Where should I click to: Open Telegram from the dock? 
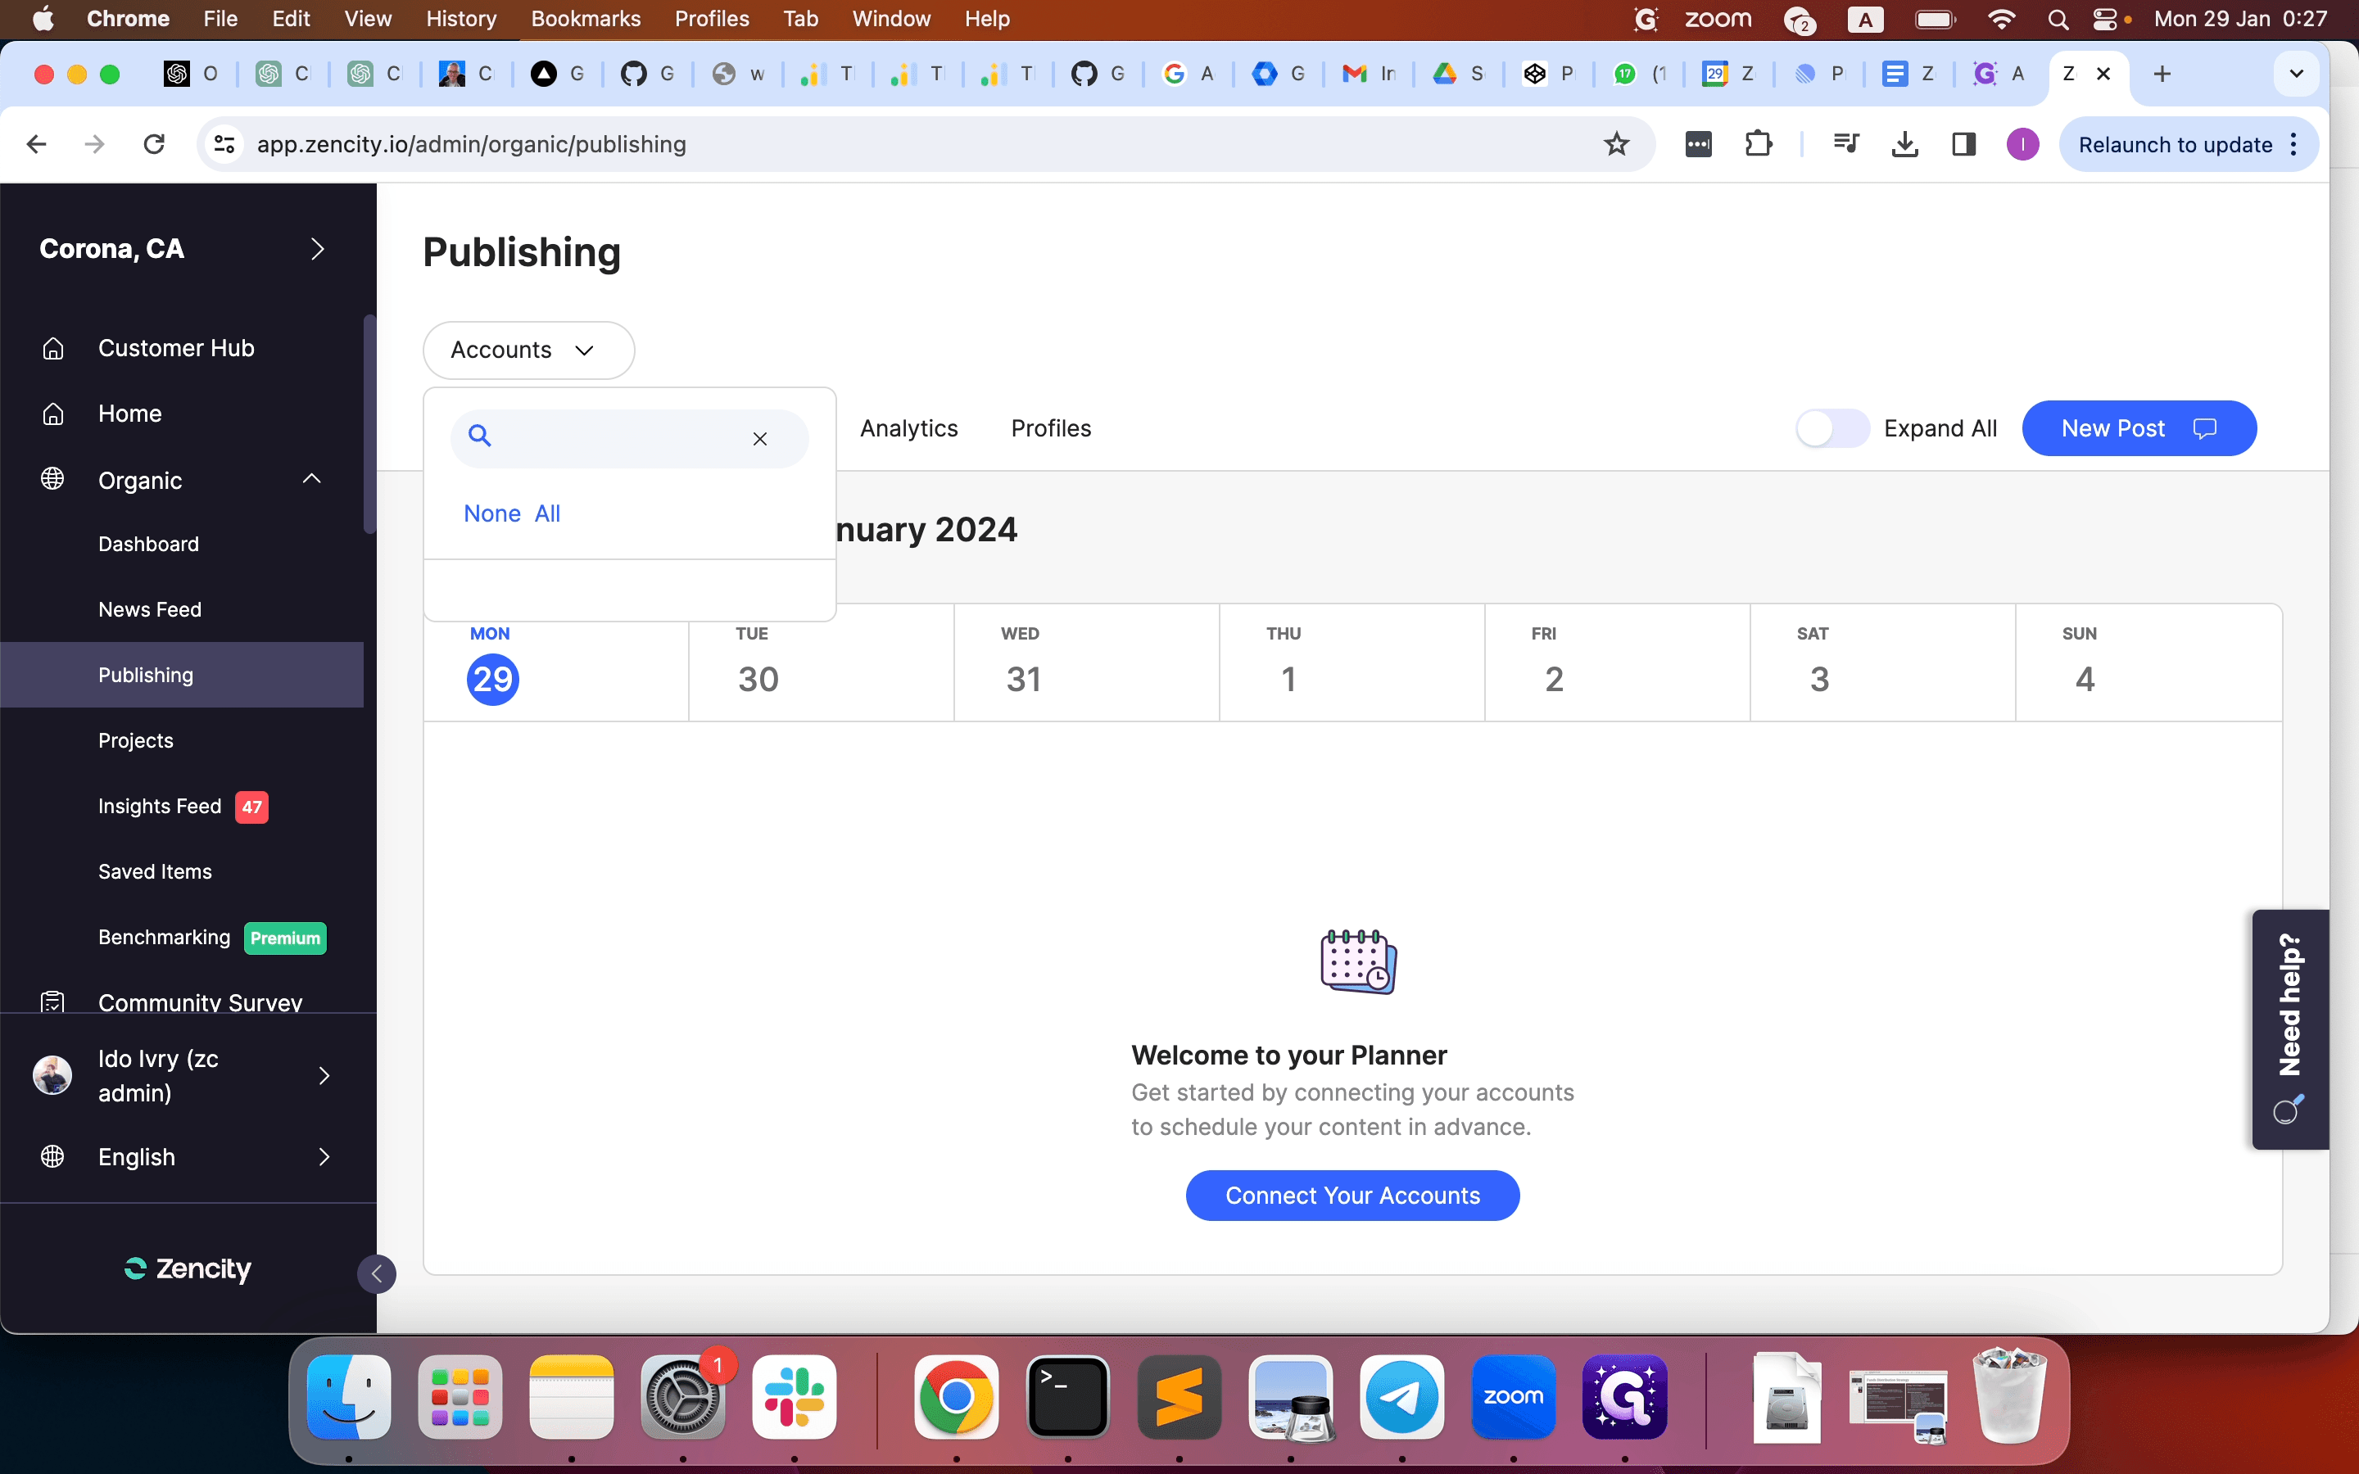pos(1401,1397)
